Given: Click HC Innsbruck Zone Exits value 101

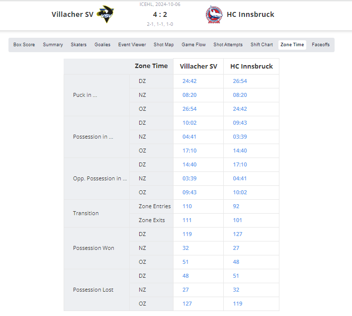Looking at the screenshot, I should click(238, 220).
